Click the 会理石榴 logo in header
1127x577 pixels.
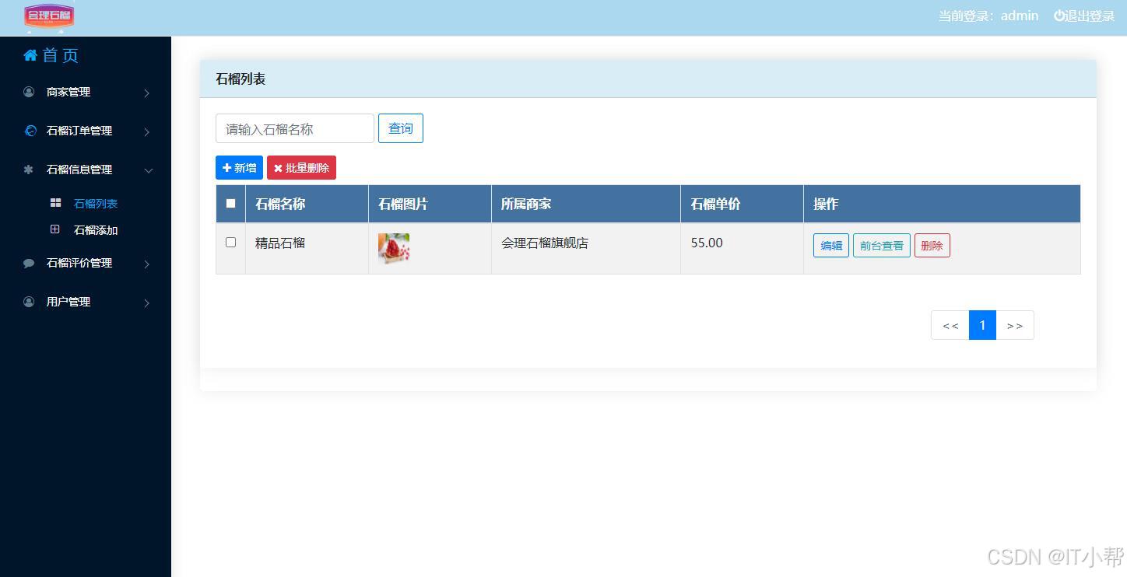click(x=48, y=16)
